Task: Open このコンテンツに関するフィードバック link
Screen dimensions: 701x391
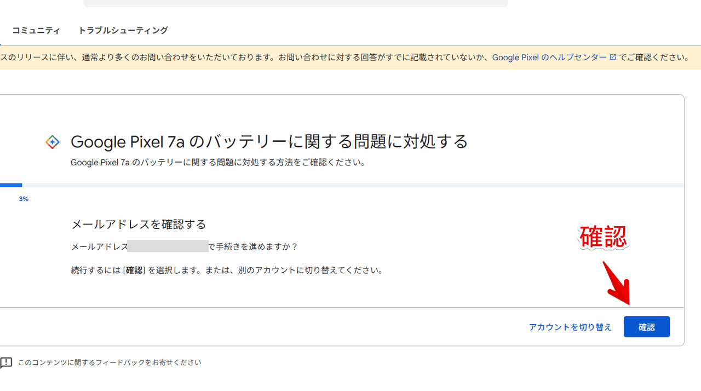Action: pyautogui.click(x=110, y=363)
